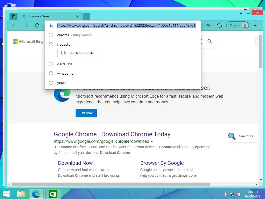Image resolution: width=265 pixels, height=199 pixels.
Task: Click inside the address bar URL
Action: pos(126,25)
